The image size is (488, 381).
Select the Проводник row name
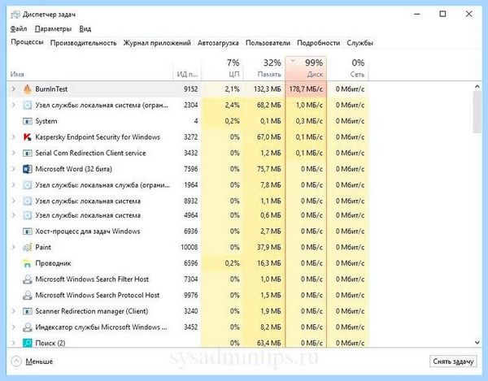[53, 263]
